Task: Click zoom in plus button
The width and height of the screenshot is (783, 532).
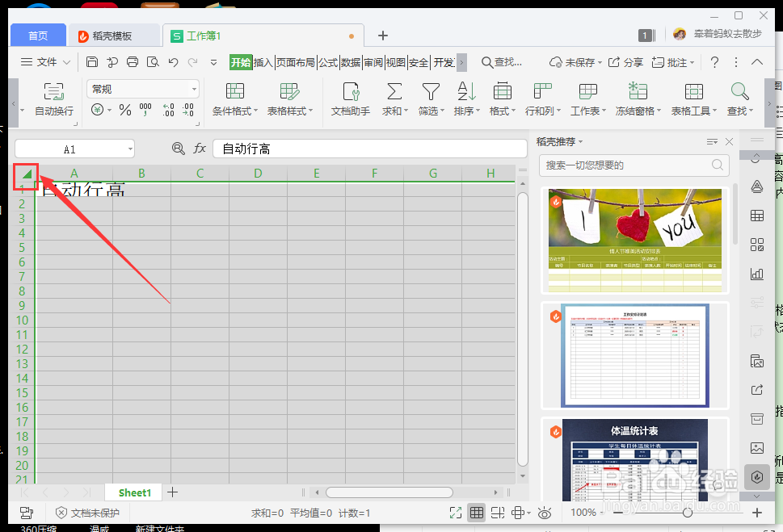Action: (x=757, y=513)
